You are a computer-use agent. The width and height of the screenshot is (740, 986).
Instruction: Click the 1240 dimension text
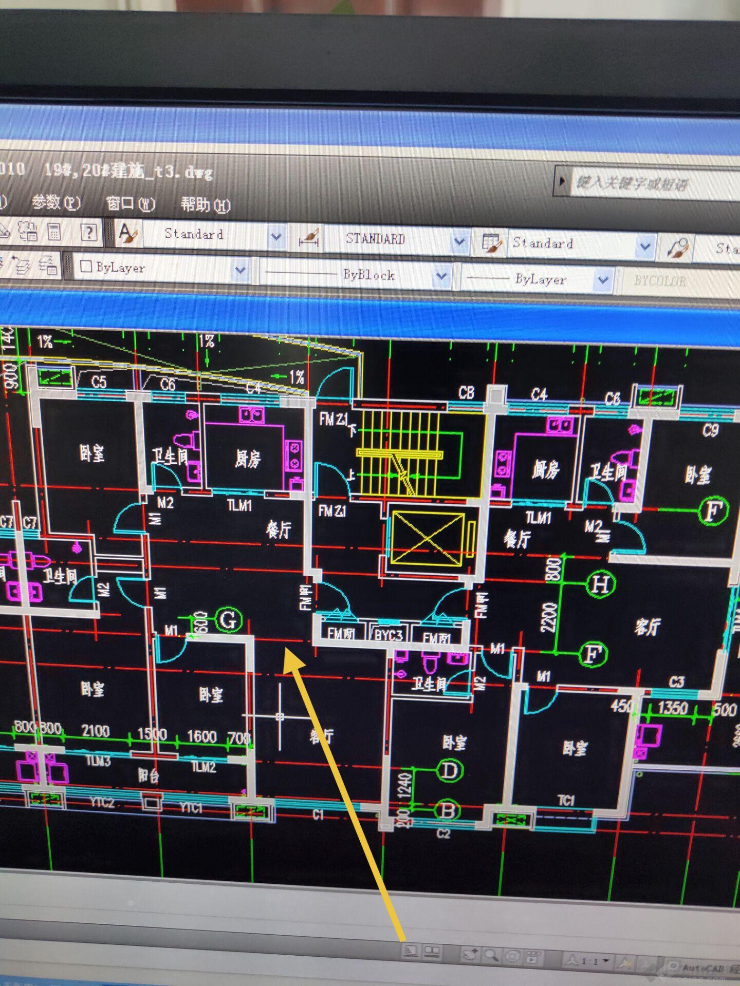(x=404, y=787)
